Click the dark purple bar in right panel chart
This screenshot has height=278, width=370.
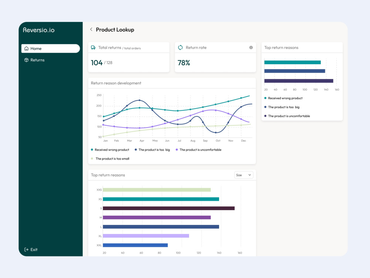[x=299, y=81]
